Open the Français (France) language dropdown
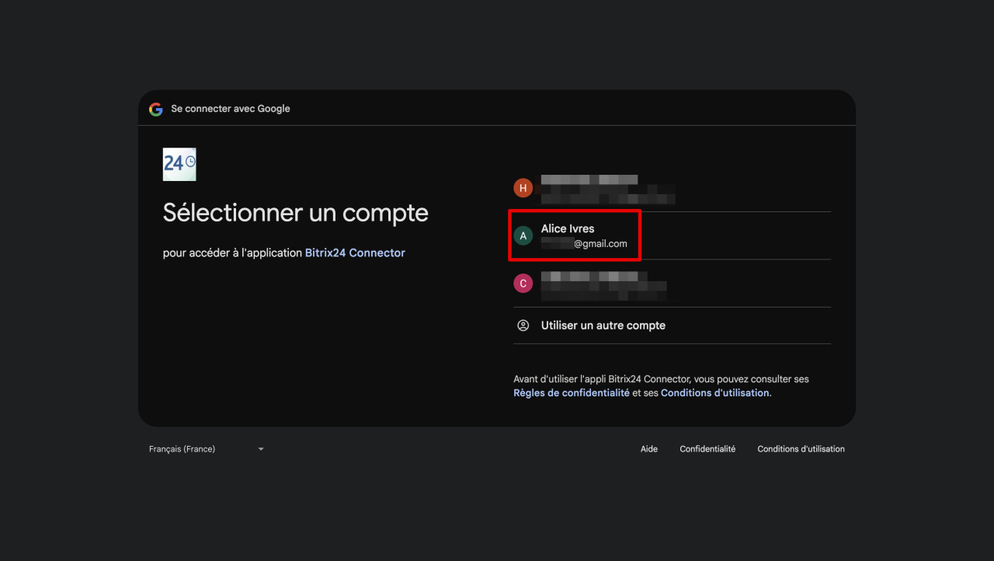This screenshot has width=994, height=561. click(x=182, y=449)
